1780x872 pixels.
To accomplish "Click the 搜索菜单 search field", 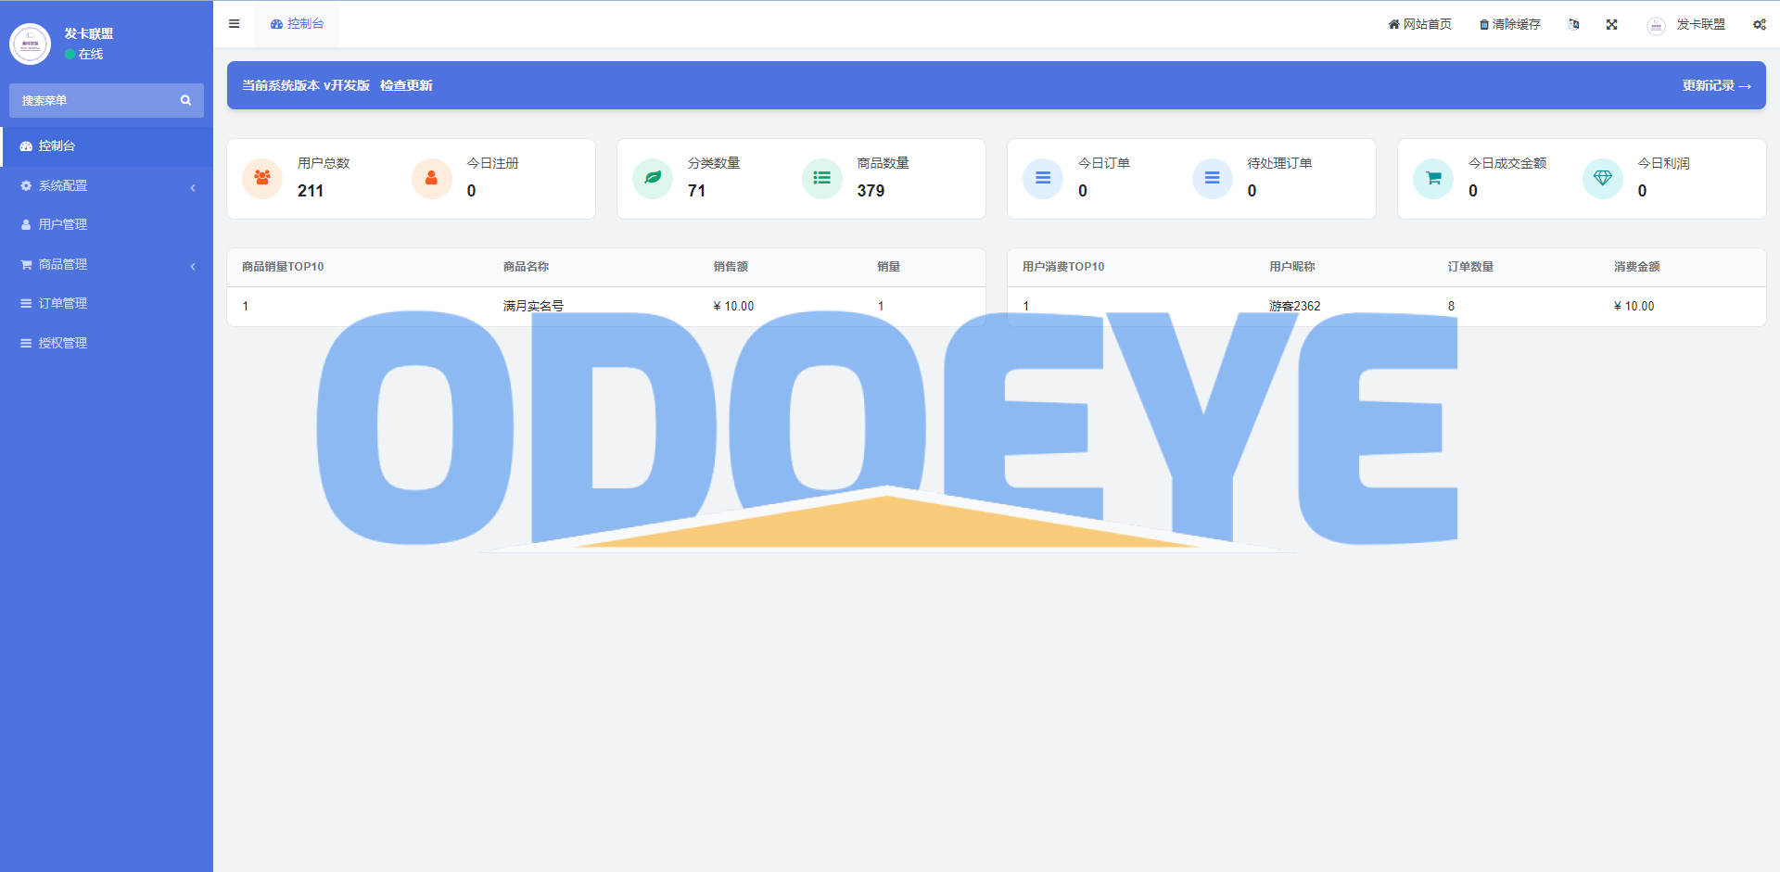I will click(93, 100).
